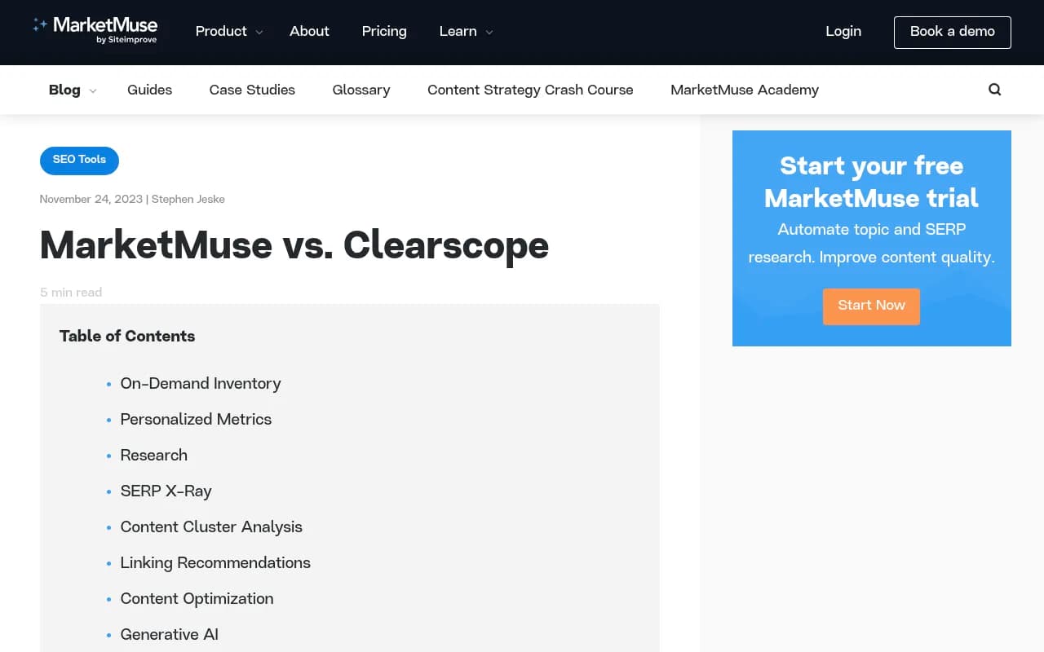This screenshot has width=1044, height=652.
Task: Click the Start Now button
Action: click(871, 306)
